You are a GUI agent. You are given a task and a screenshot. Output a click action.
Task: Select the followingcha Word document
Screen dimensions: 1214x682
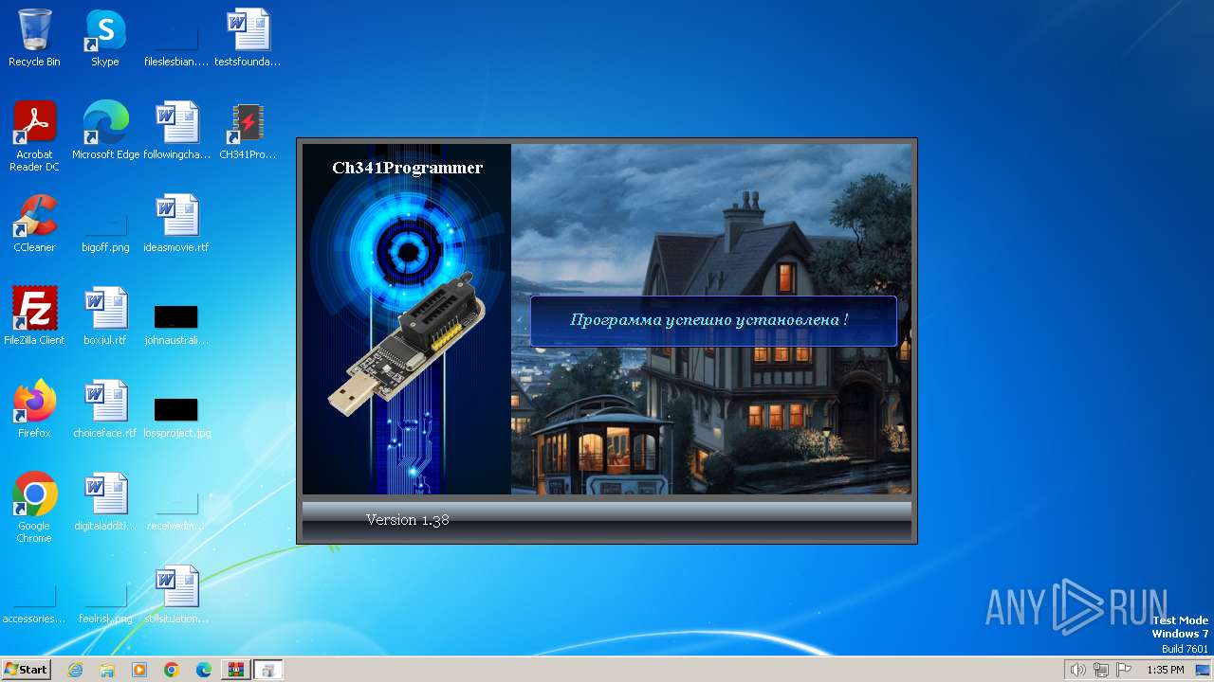(176, 131)
